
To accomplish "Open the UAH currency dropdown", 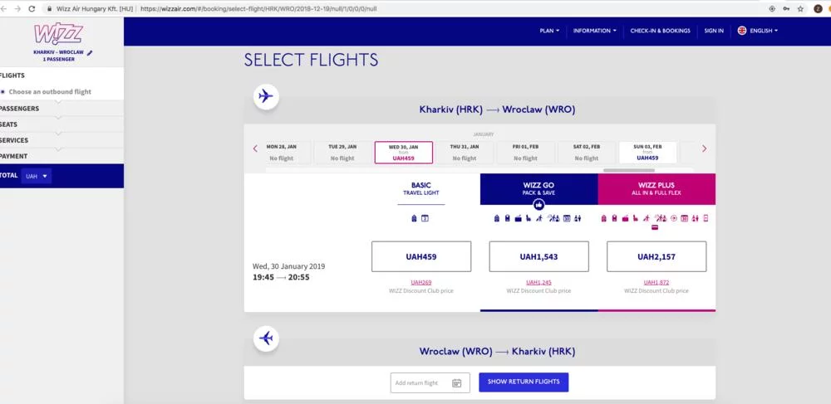I will point(37,176).
